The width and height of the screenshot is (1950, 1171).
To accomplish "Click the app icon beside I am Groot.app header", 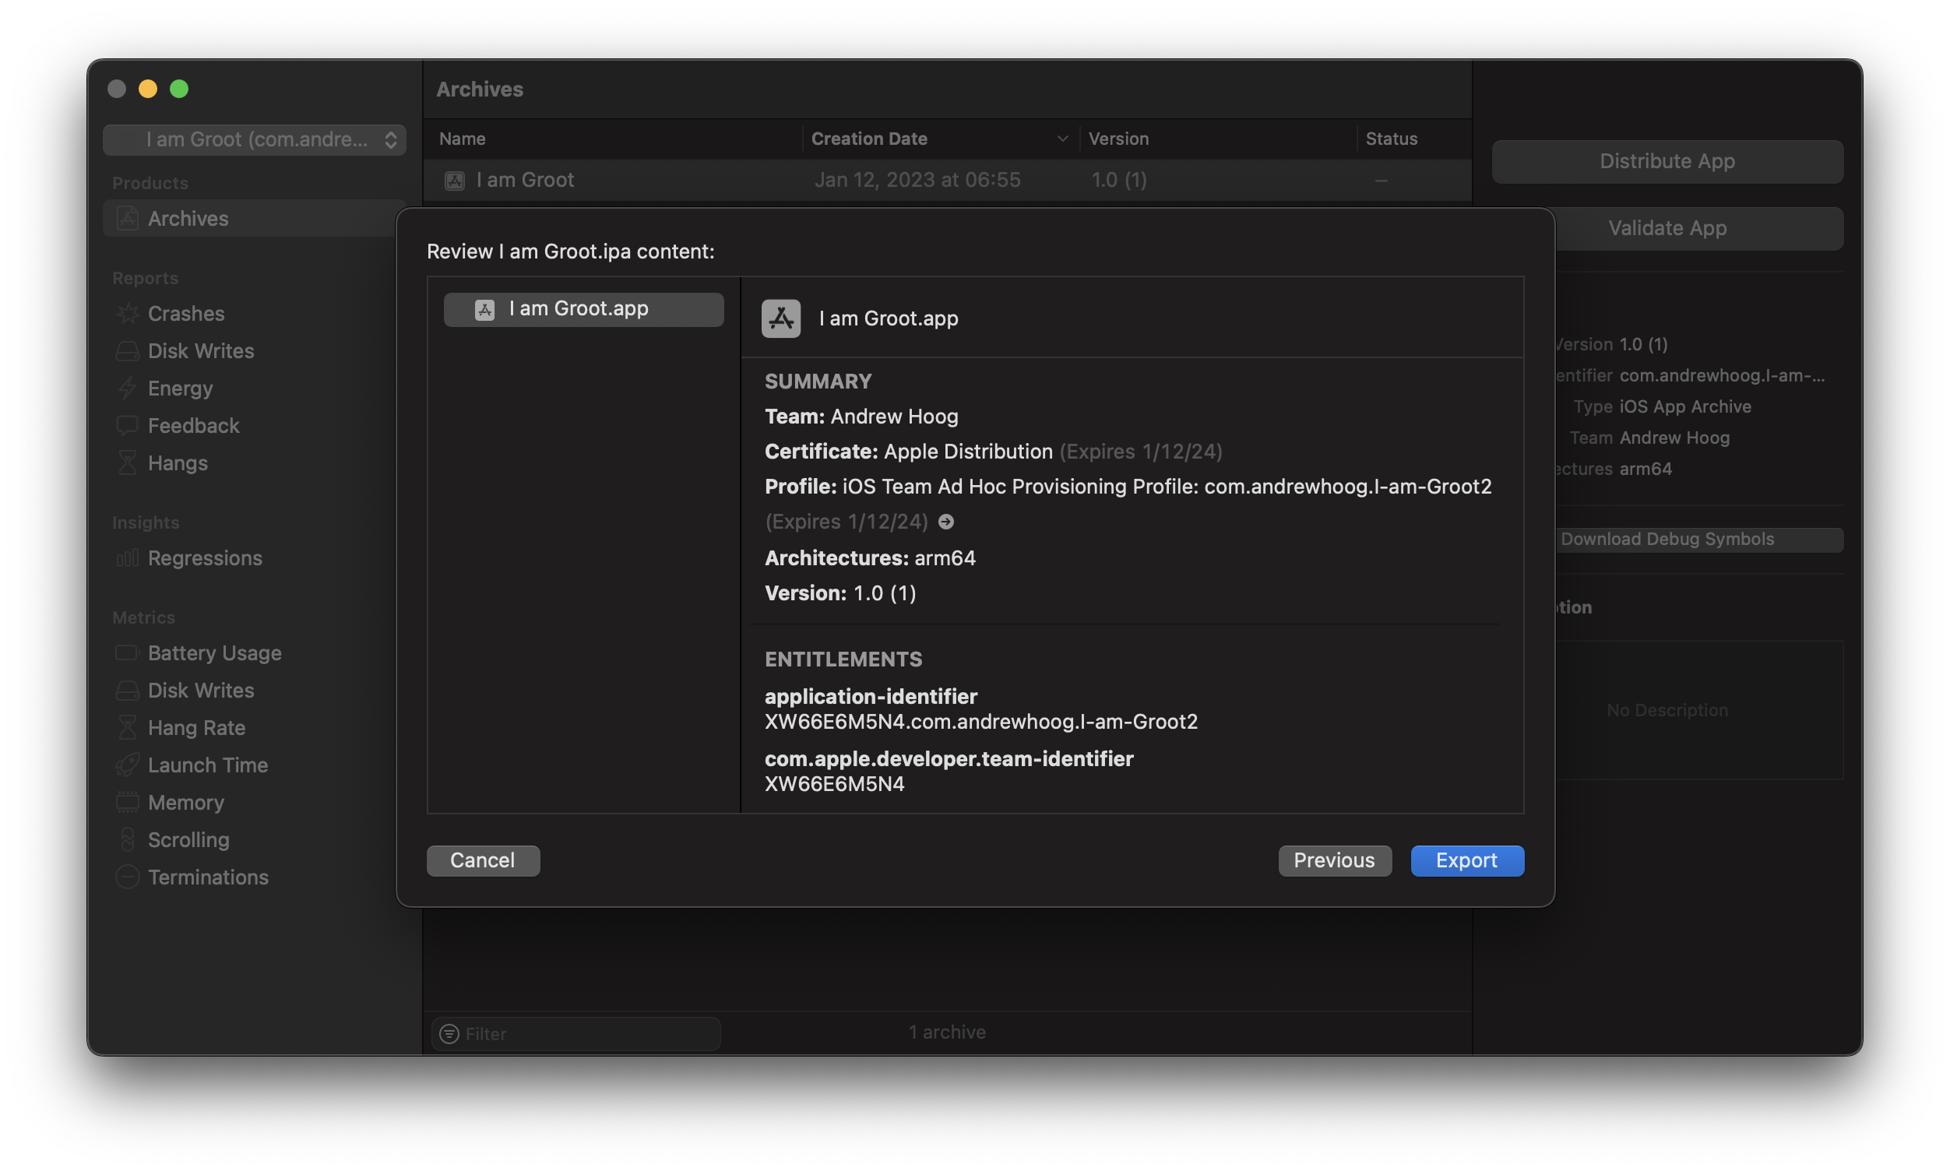I will 780,318.
